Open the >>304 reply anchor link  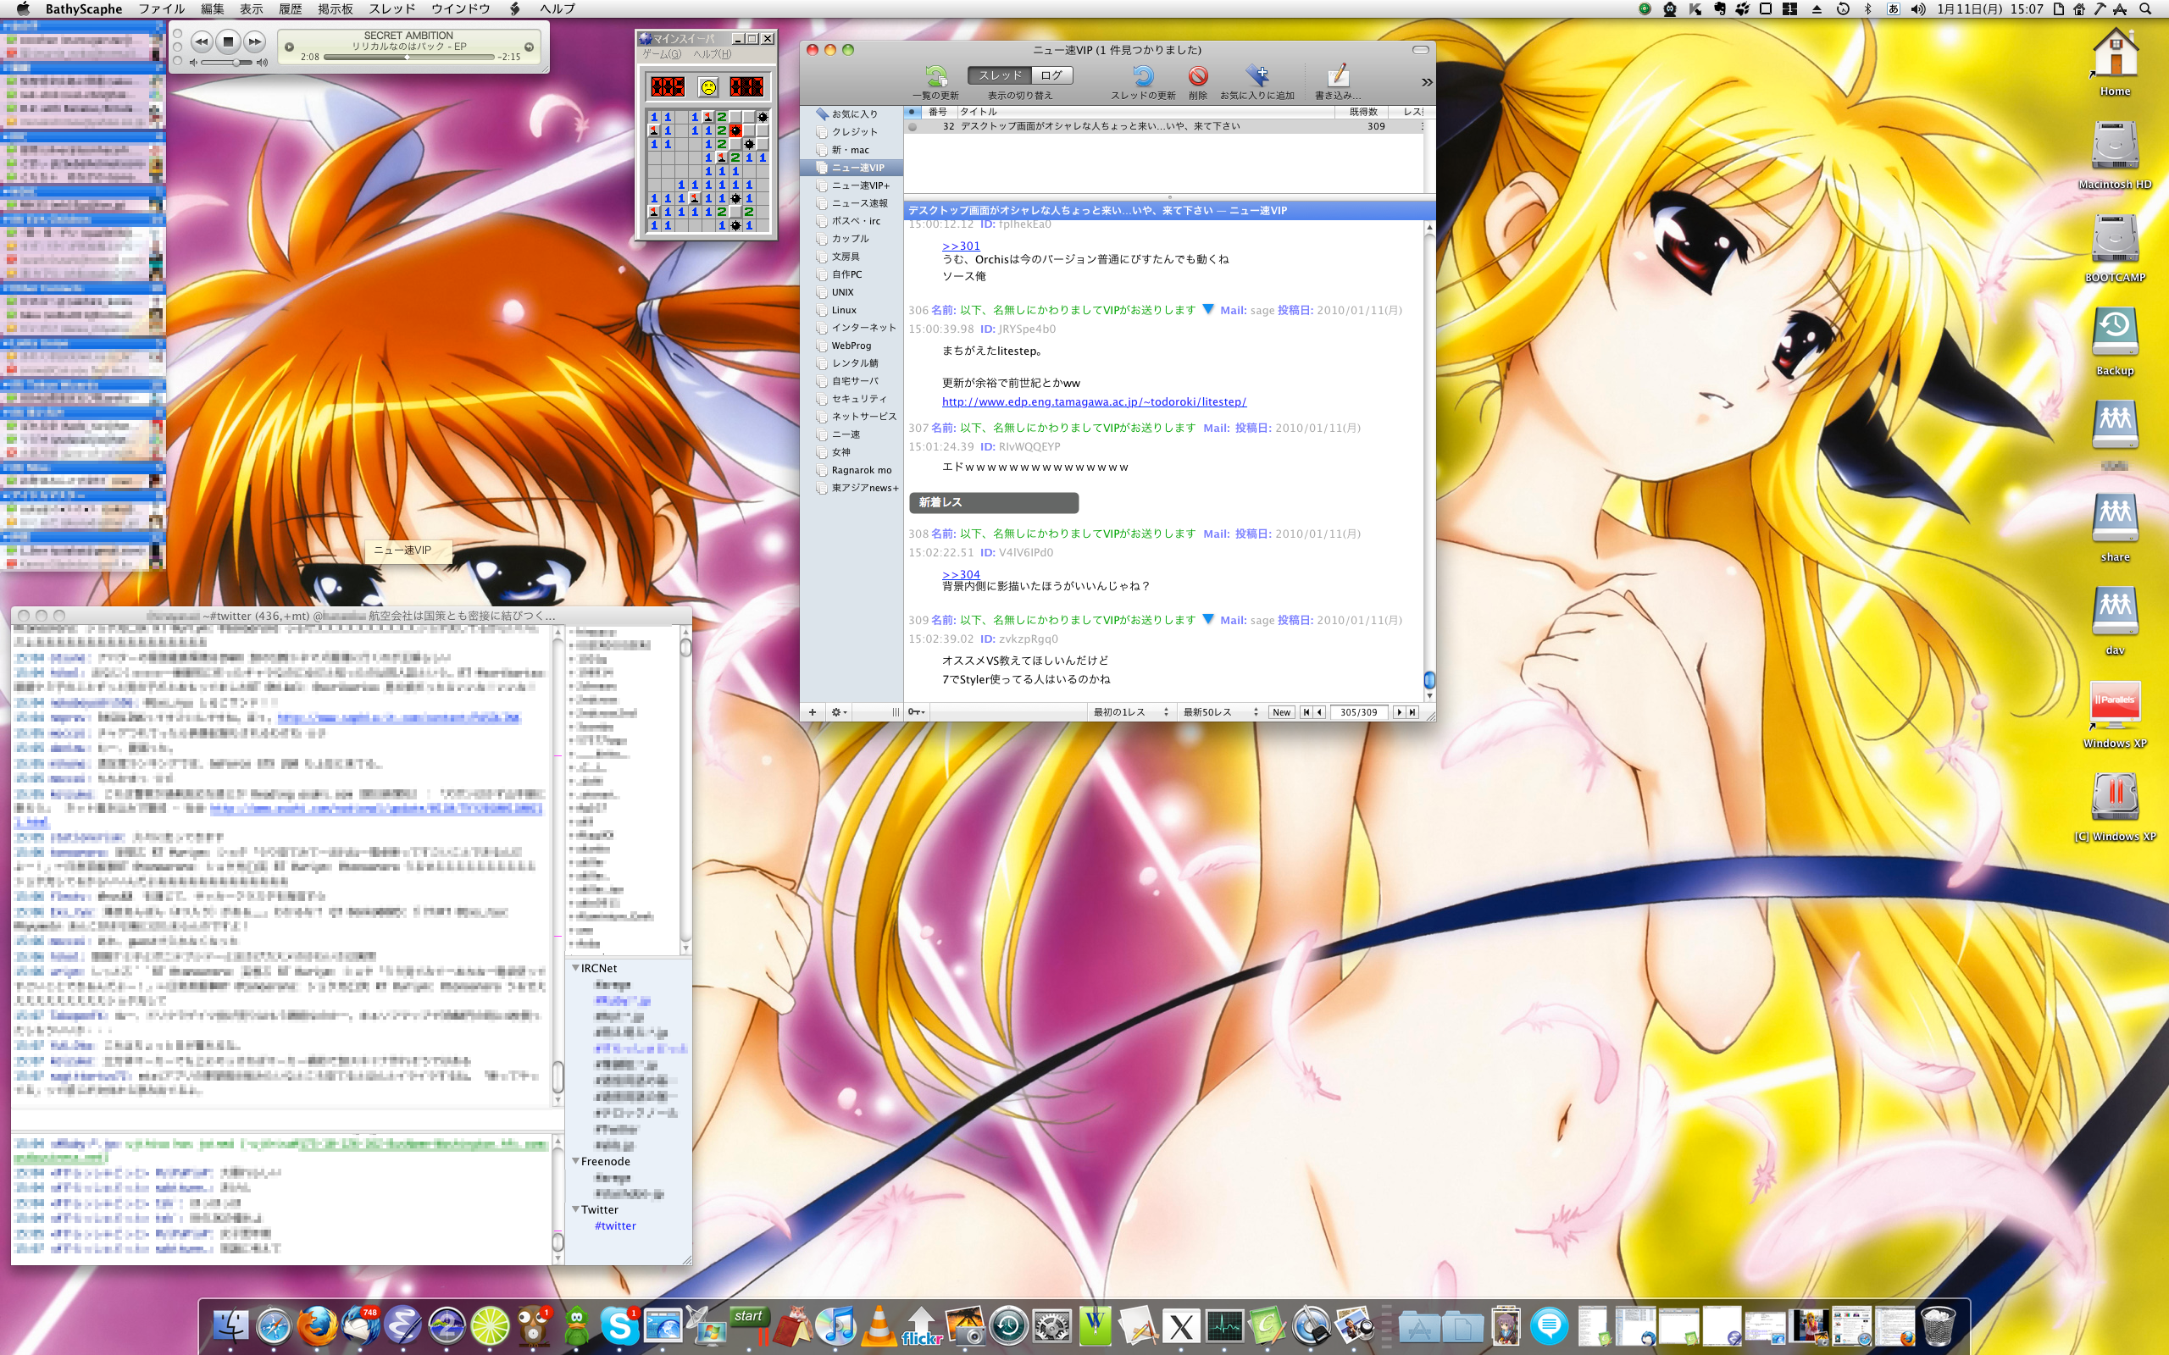[961, 574]
